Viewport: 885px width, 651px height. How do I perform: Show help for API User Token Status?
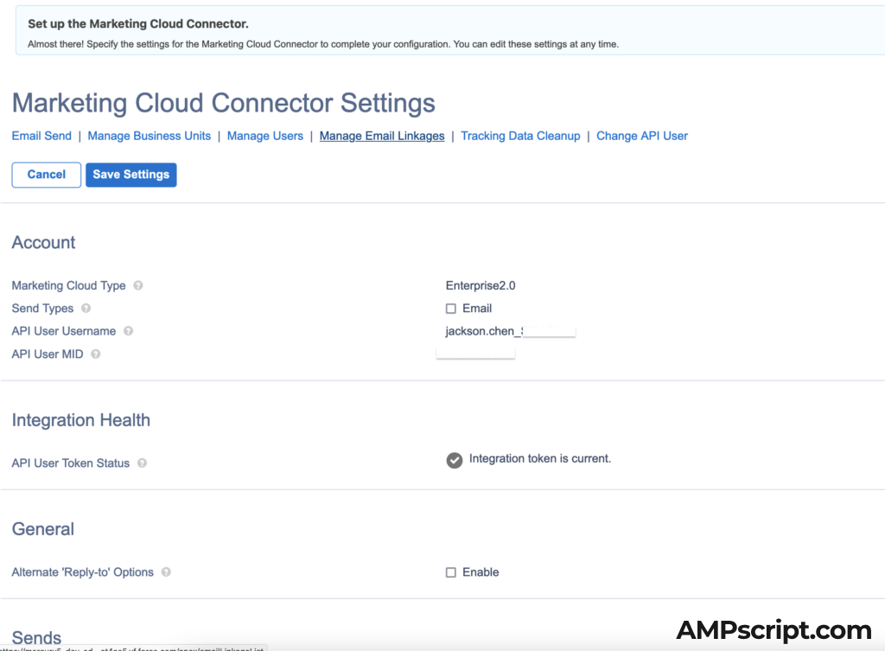pyautogui.click(x=142, y=463)
